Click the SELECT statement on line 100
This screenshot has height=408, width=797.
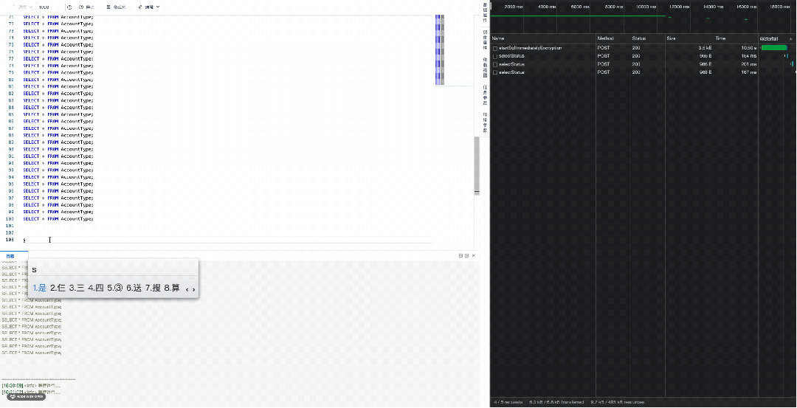(58, 219)
